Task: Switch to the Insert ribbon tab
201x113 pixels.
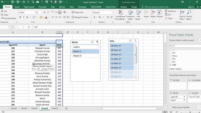Action: 17,7
